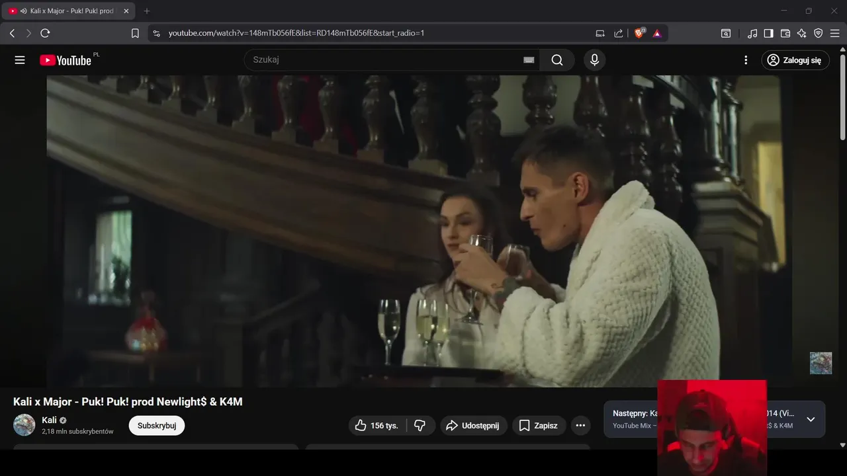Open Leo AI sparkle icon
Image resolution: width=847 pixels, height=476 pixels.
point(802,33)
